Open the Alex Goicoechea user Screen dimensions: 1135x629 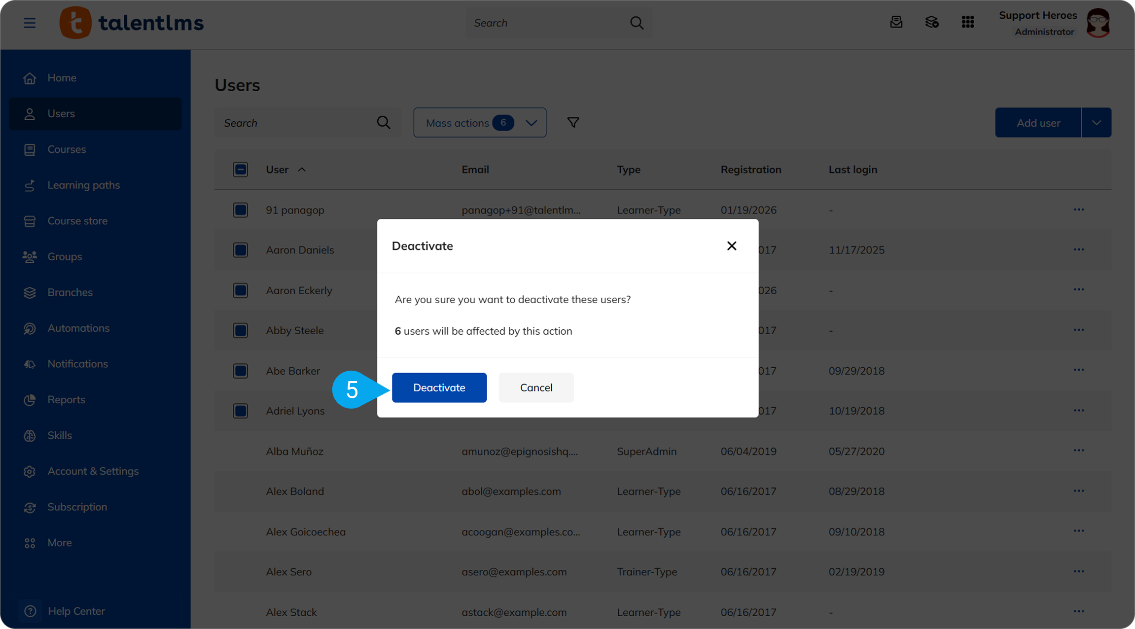click(x=306, y=531)
